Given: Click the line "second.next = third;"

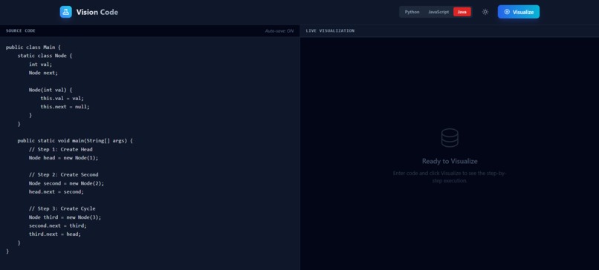Looking at the screenshot, I should 58,225.
